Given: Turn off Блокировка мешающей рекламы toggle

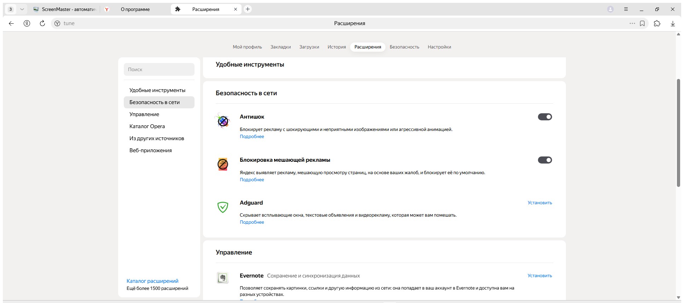Looking at the screenshot, I should [545, 160].
